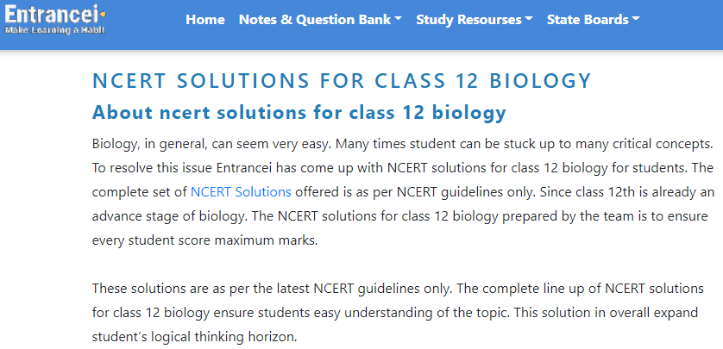
Task: Click the word 'Biology,' starting the first paragraph
Action: click(x=116, y=144)
